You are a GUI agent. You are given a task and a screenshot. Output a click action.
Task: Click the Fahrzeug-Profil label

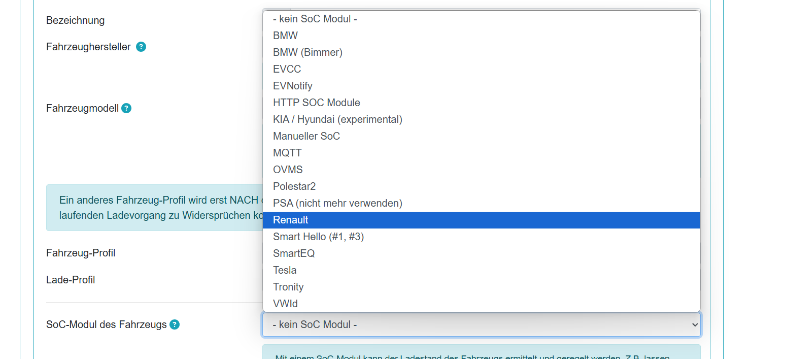81,253
